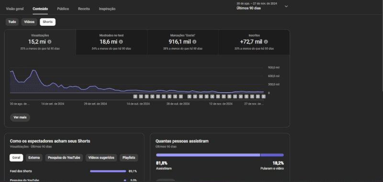Click the 300,0 mil y-axis label
The height and width of the screenshot is (182, 383).
pos(274,84)
